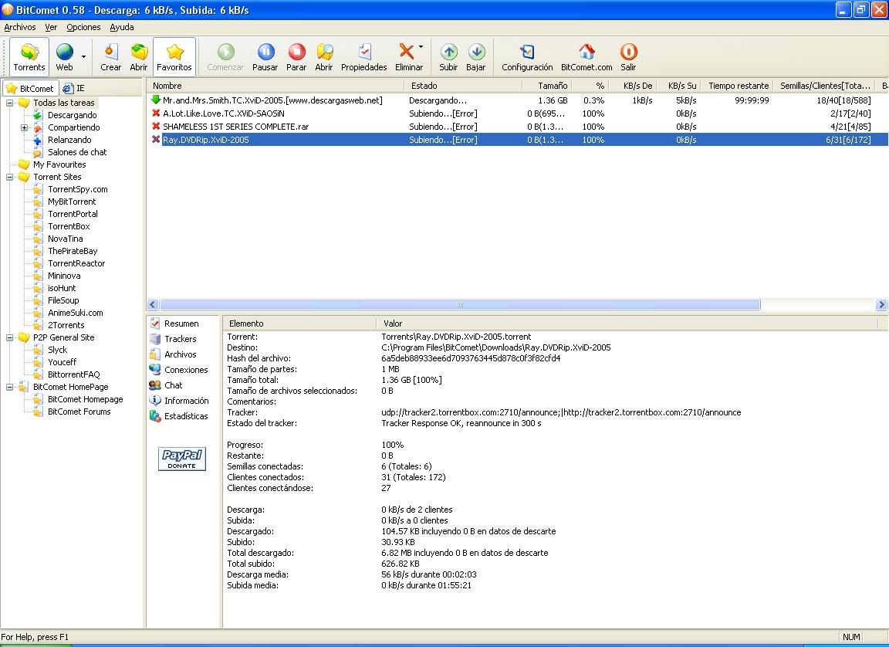Click the Elemento column header in details
This screenshot has height=647, width=889.
(300, 323)
